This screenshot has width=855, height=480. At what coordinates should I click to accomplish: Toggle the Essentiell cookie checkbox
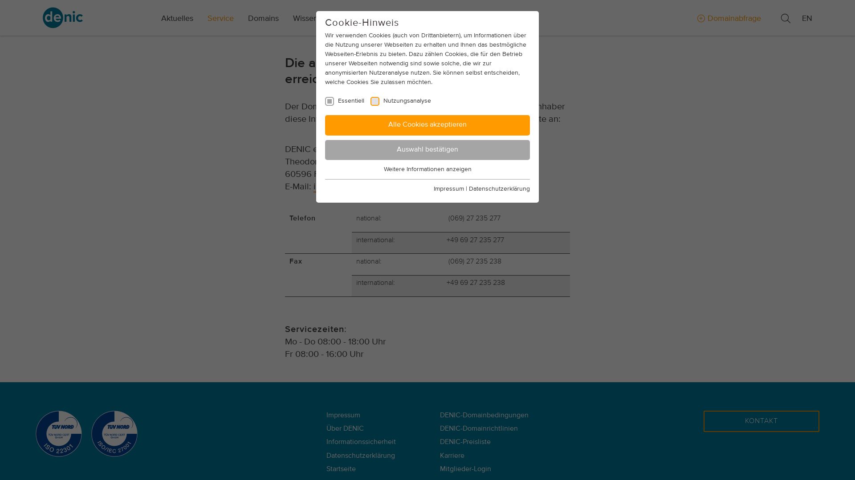pyautogui.click(x=330, y=101)
